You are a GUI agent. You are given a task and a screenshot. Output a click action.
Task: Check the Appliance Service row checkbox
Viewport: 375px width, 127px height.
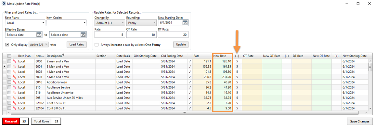pos(9,88)
